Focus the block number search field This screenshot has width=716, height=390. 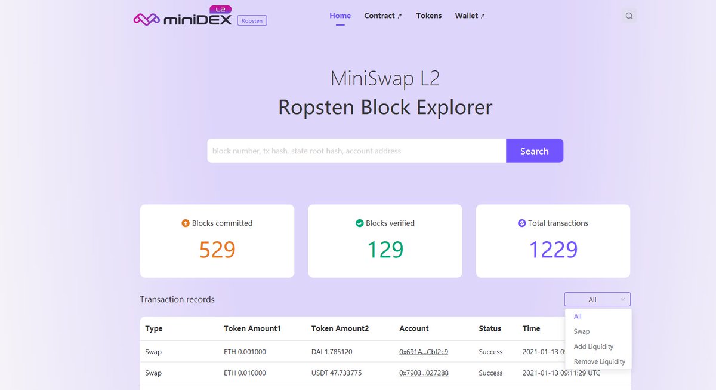[356, 151]
